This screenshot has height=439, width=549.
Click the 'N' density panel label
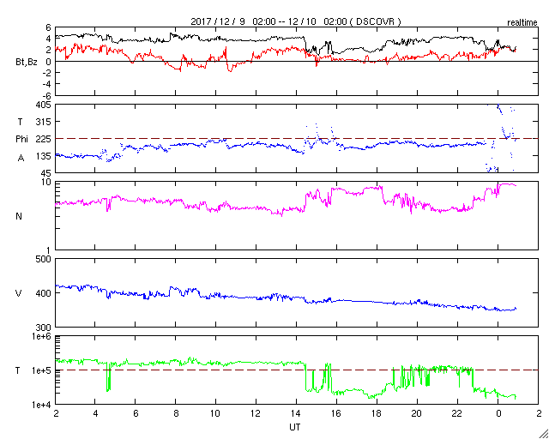[x=19, y=216]
